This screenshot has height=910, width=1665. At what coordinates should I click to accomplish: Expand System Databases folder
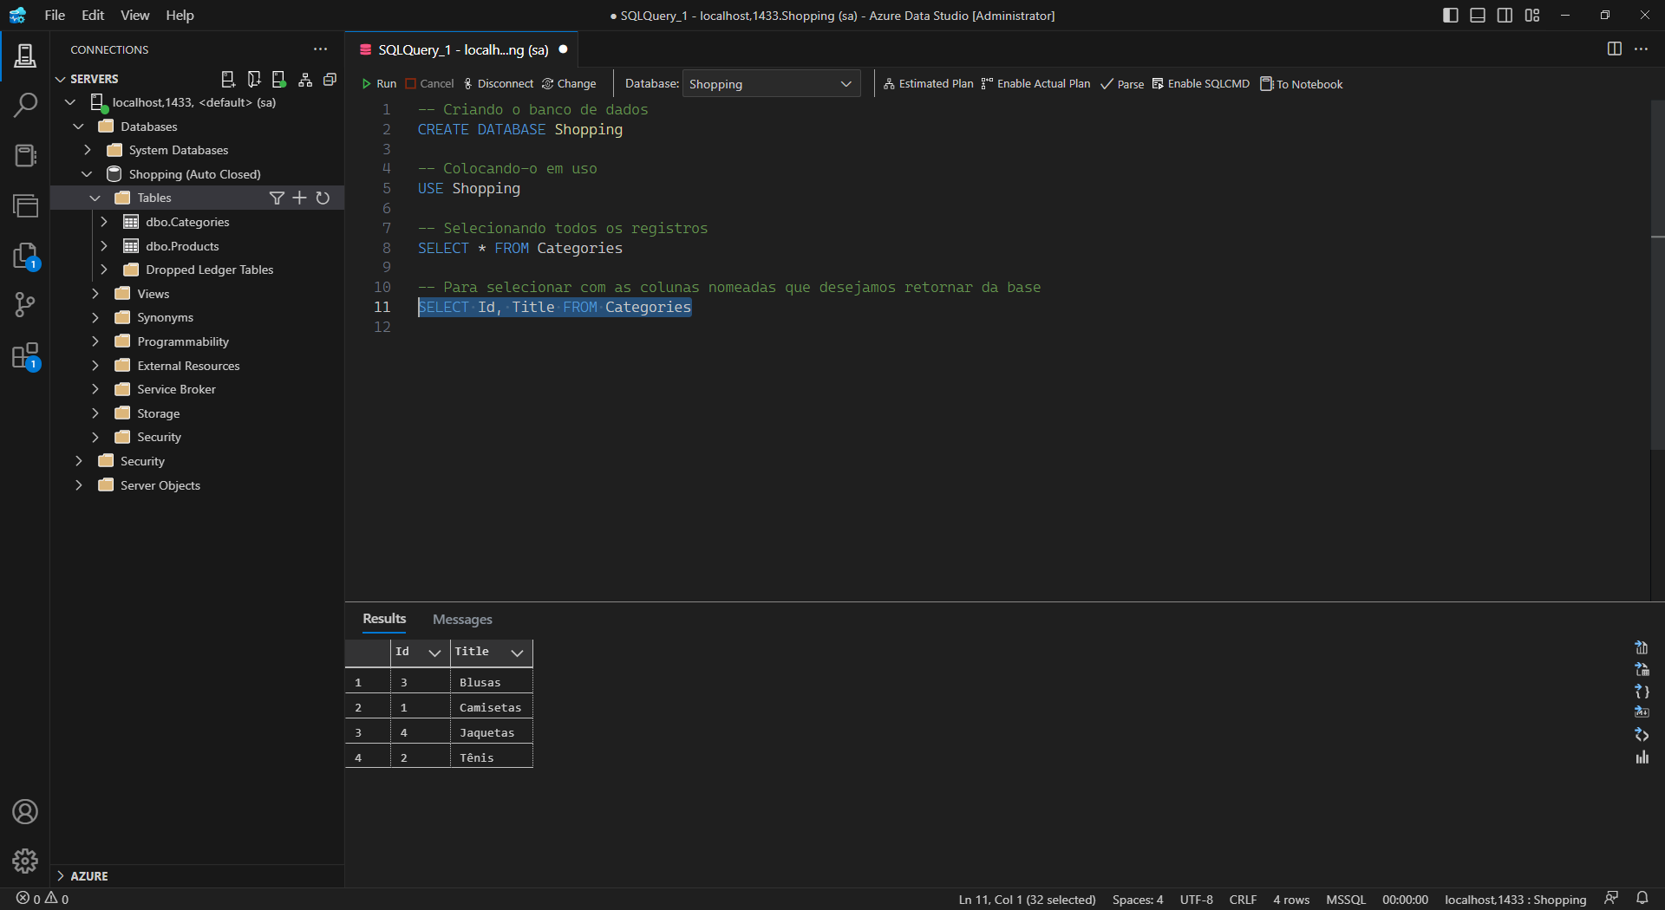(x=87, y=151)
